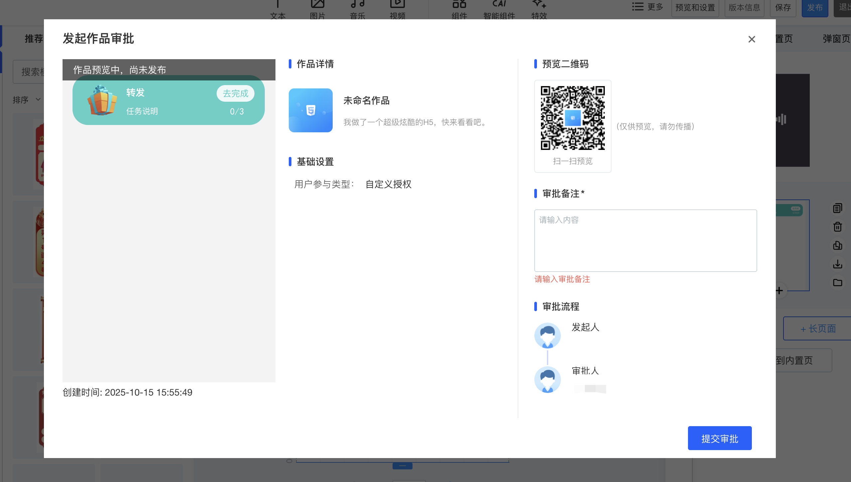Click 预览和设置 in the top bar
Image resolution: width=851 pixels, height=482 pixels.
tap(695, 7)
